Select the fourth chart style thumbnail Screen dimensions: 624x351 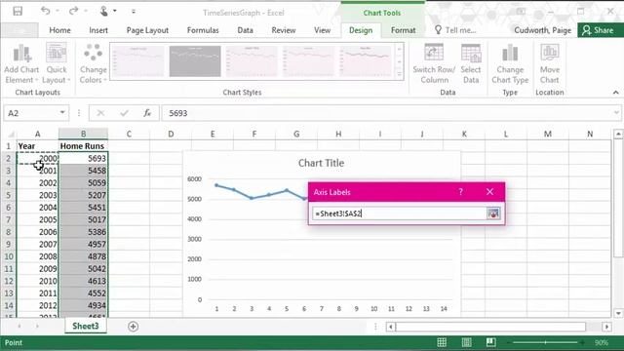click(x=308, y=61)
